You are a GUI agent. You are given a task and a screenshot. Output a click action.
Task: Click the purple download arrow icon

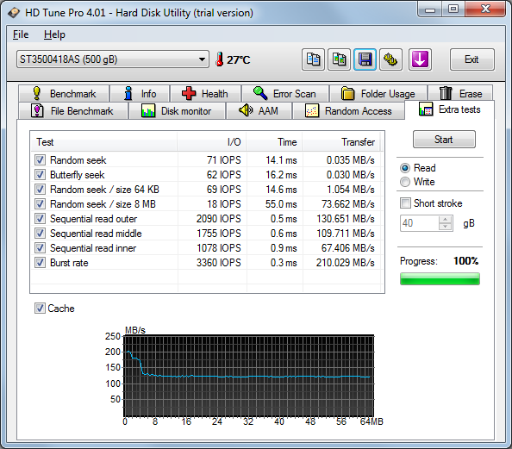(x=420, y=59)
